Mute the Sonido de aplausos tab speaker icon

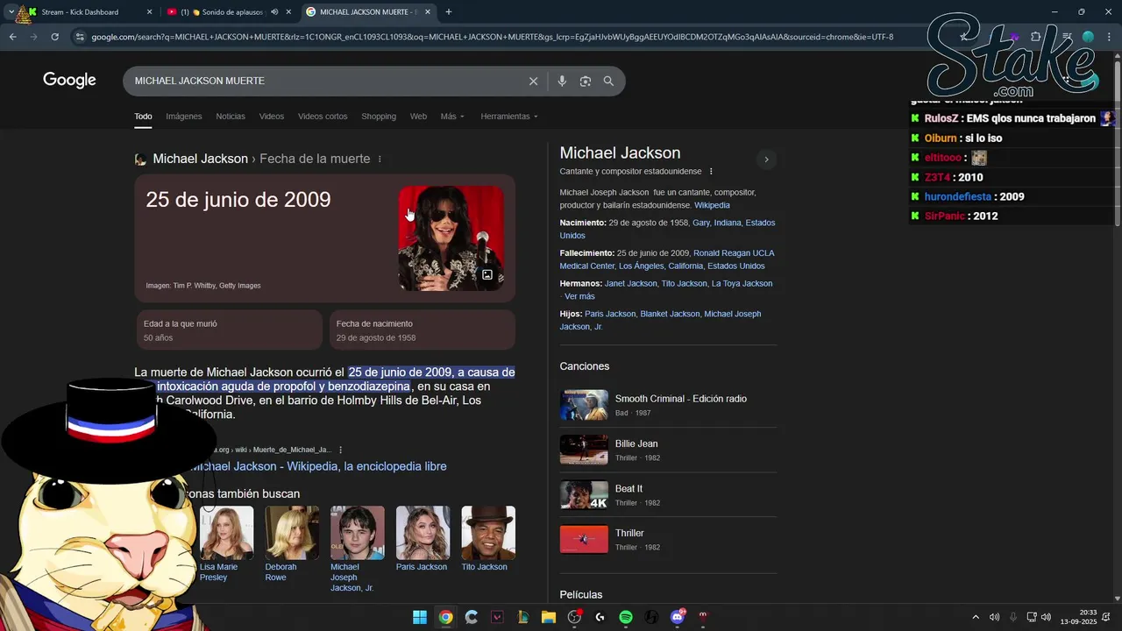tap(274, 12)
